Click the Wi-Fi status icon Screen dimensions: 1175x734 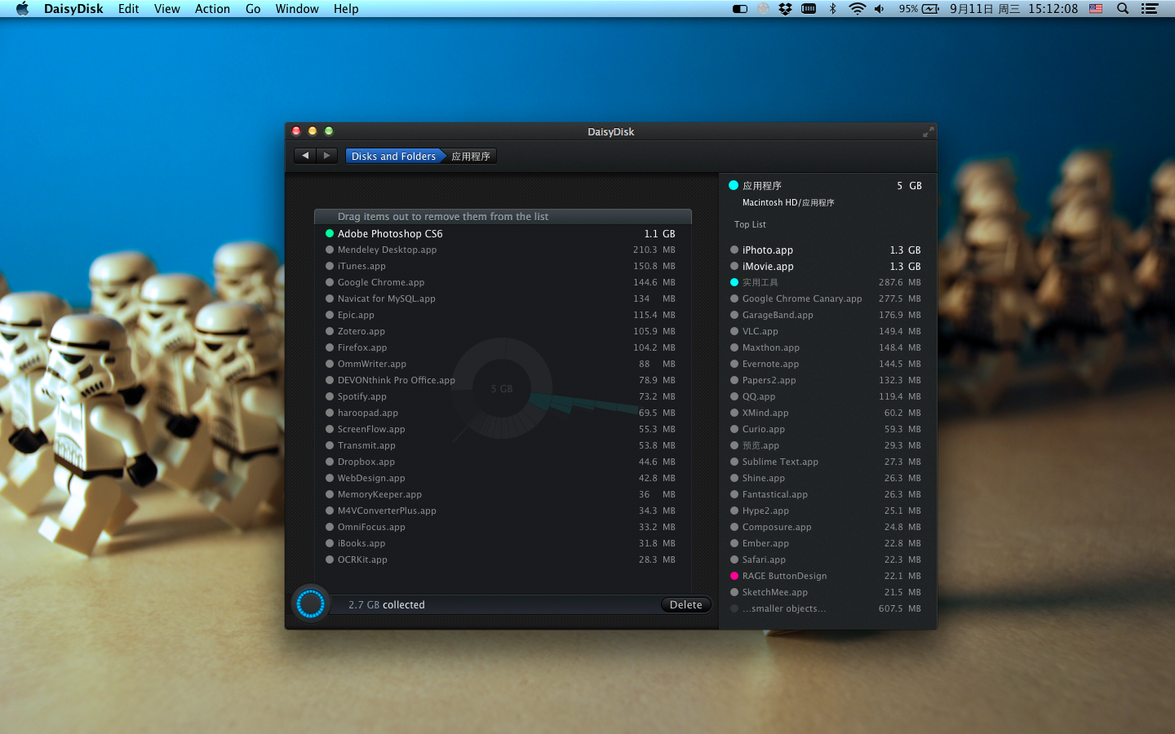857,9
